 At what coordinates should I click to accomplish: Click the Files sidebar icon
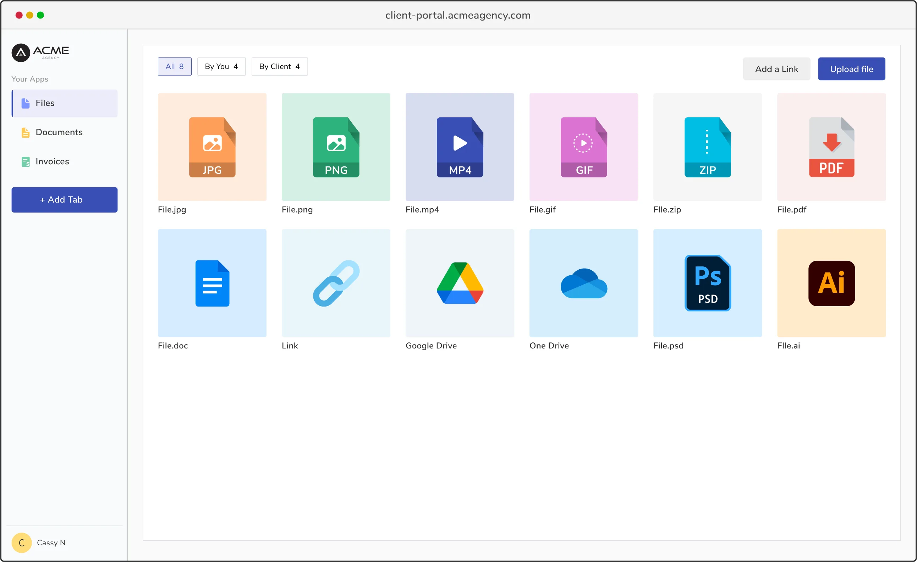click(x=25, y=103)
